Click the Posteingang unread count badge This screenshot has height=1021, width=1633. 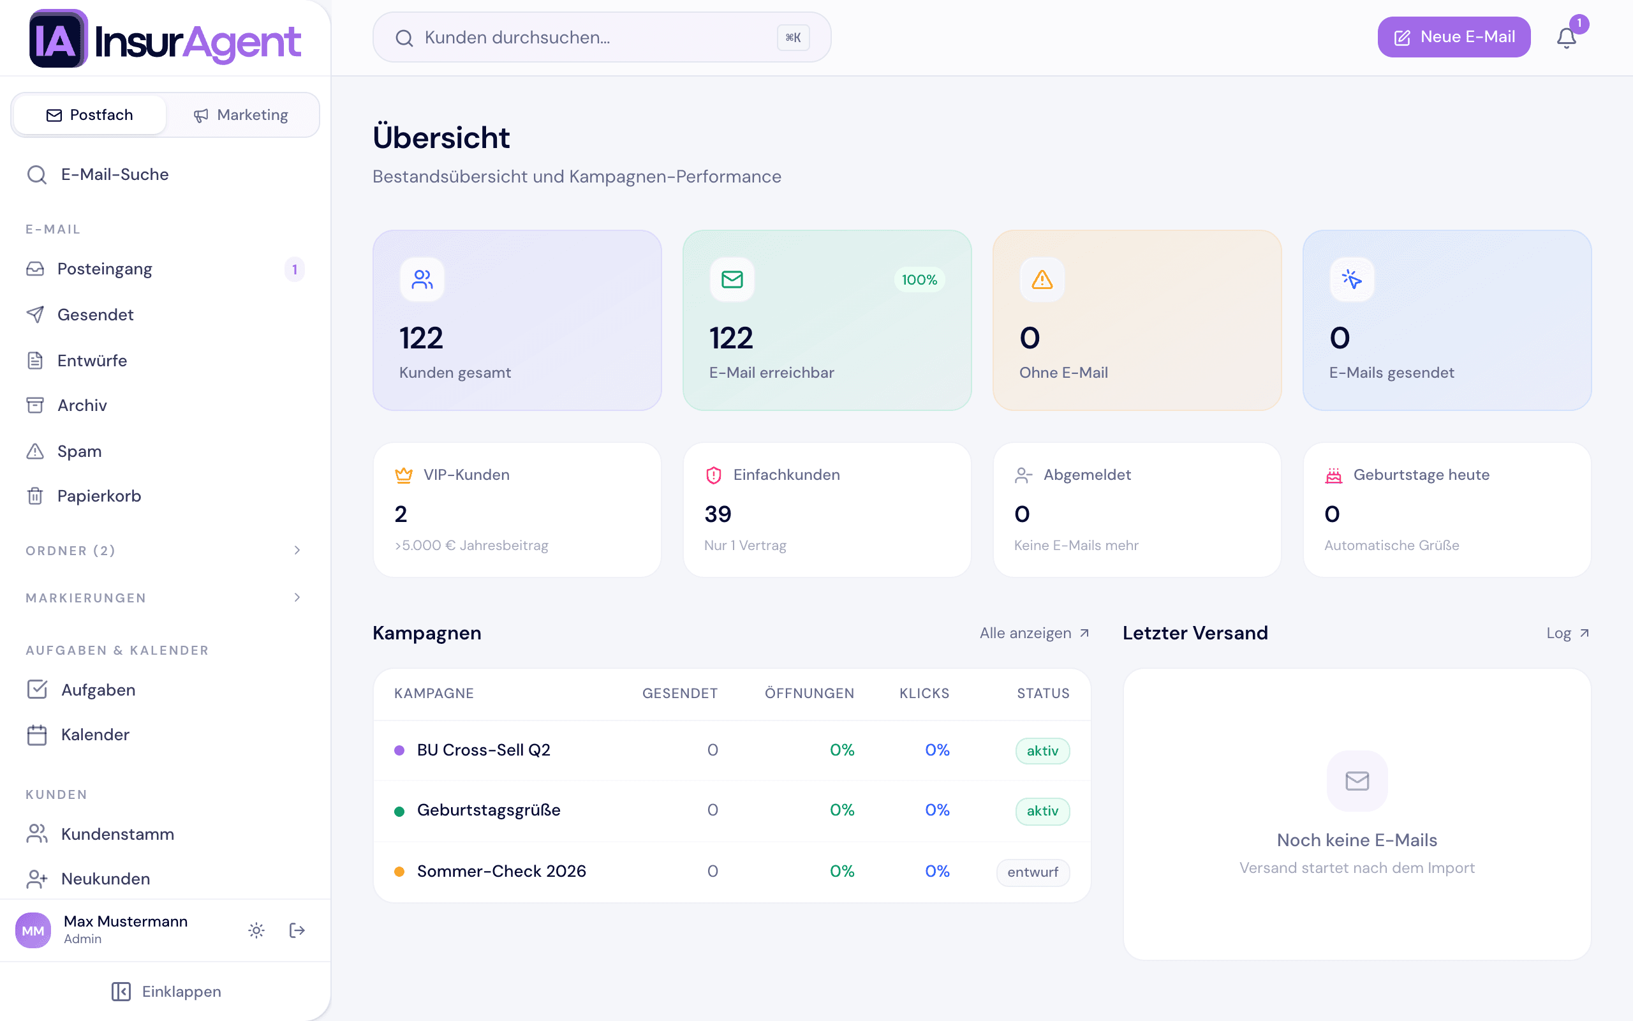(294, 269)
